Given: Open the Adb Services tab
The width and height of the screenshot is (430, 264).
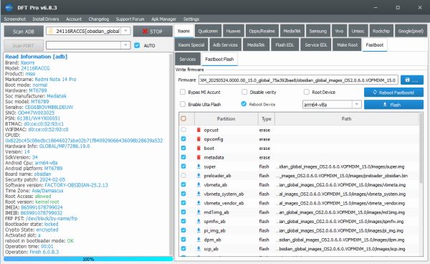Looking at the screenshot, I should coord(225,44).
